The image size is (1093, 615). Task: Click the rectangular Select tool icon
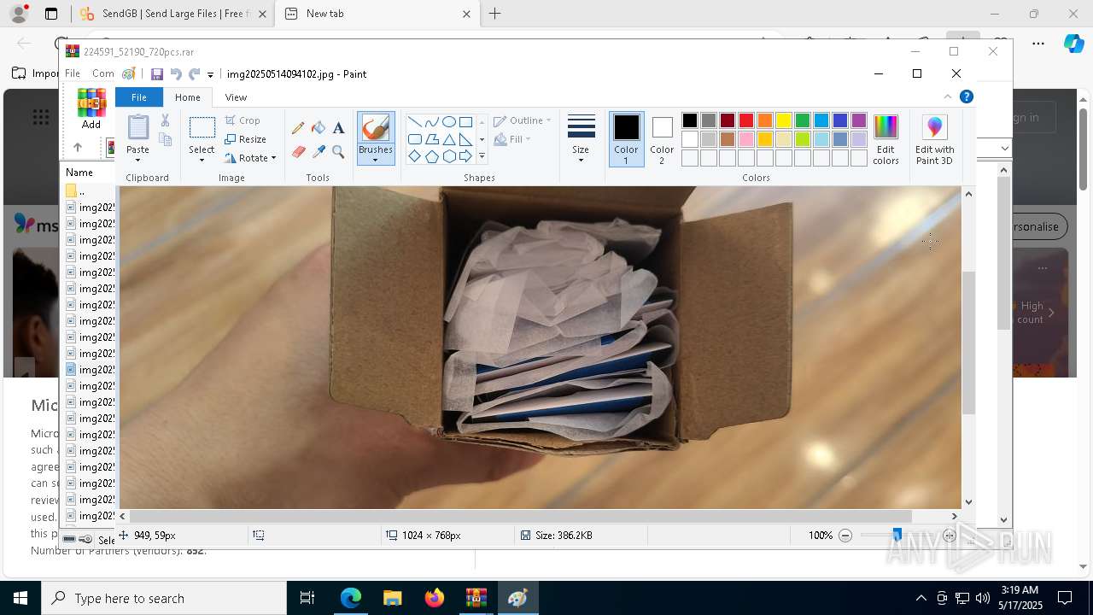tap(202, 128)
